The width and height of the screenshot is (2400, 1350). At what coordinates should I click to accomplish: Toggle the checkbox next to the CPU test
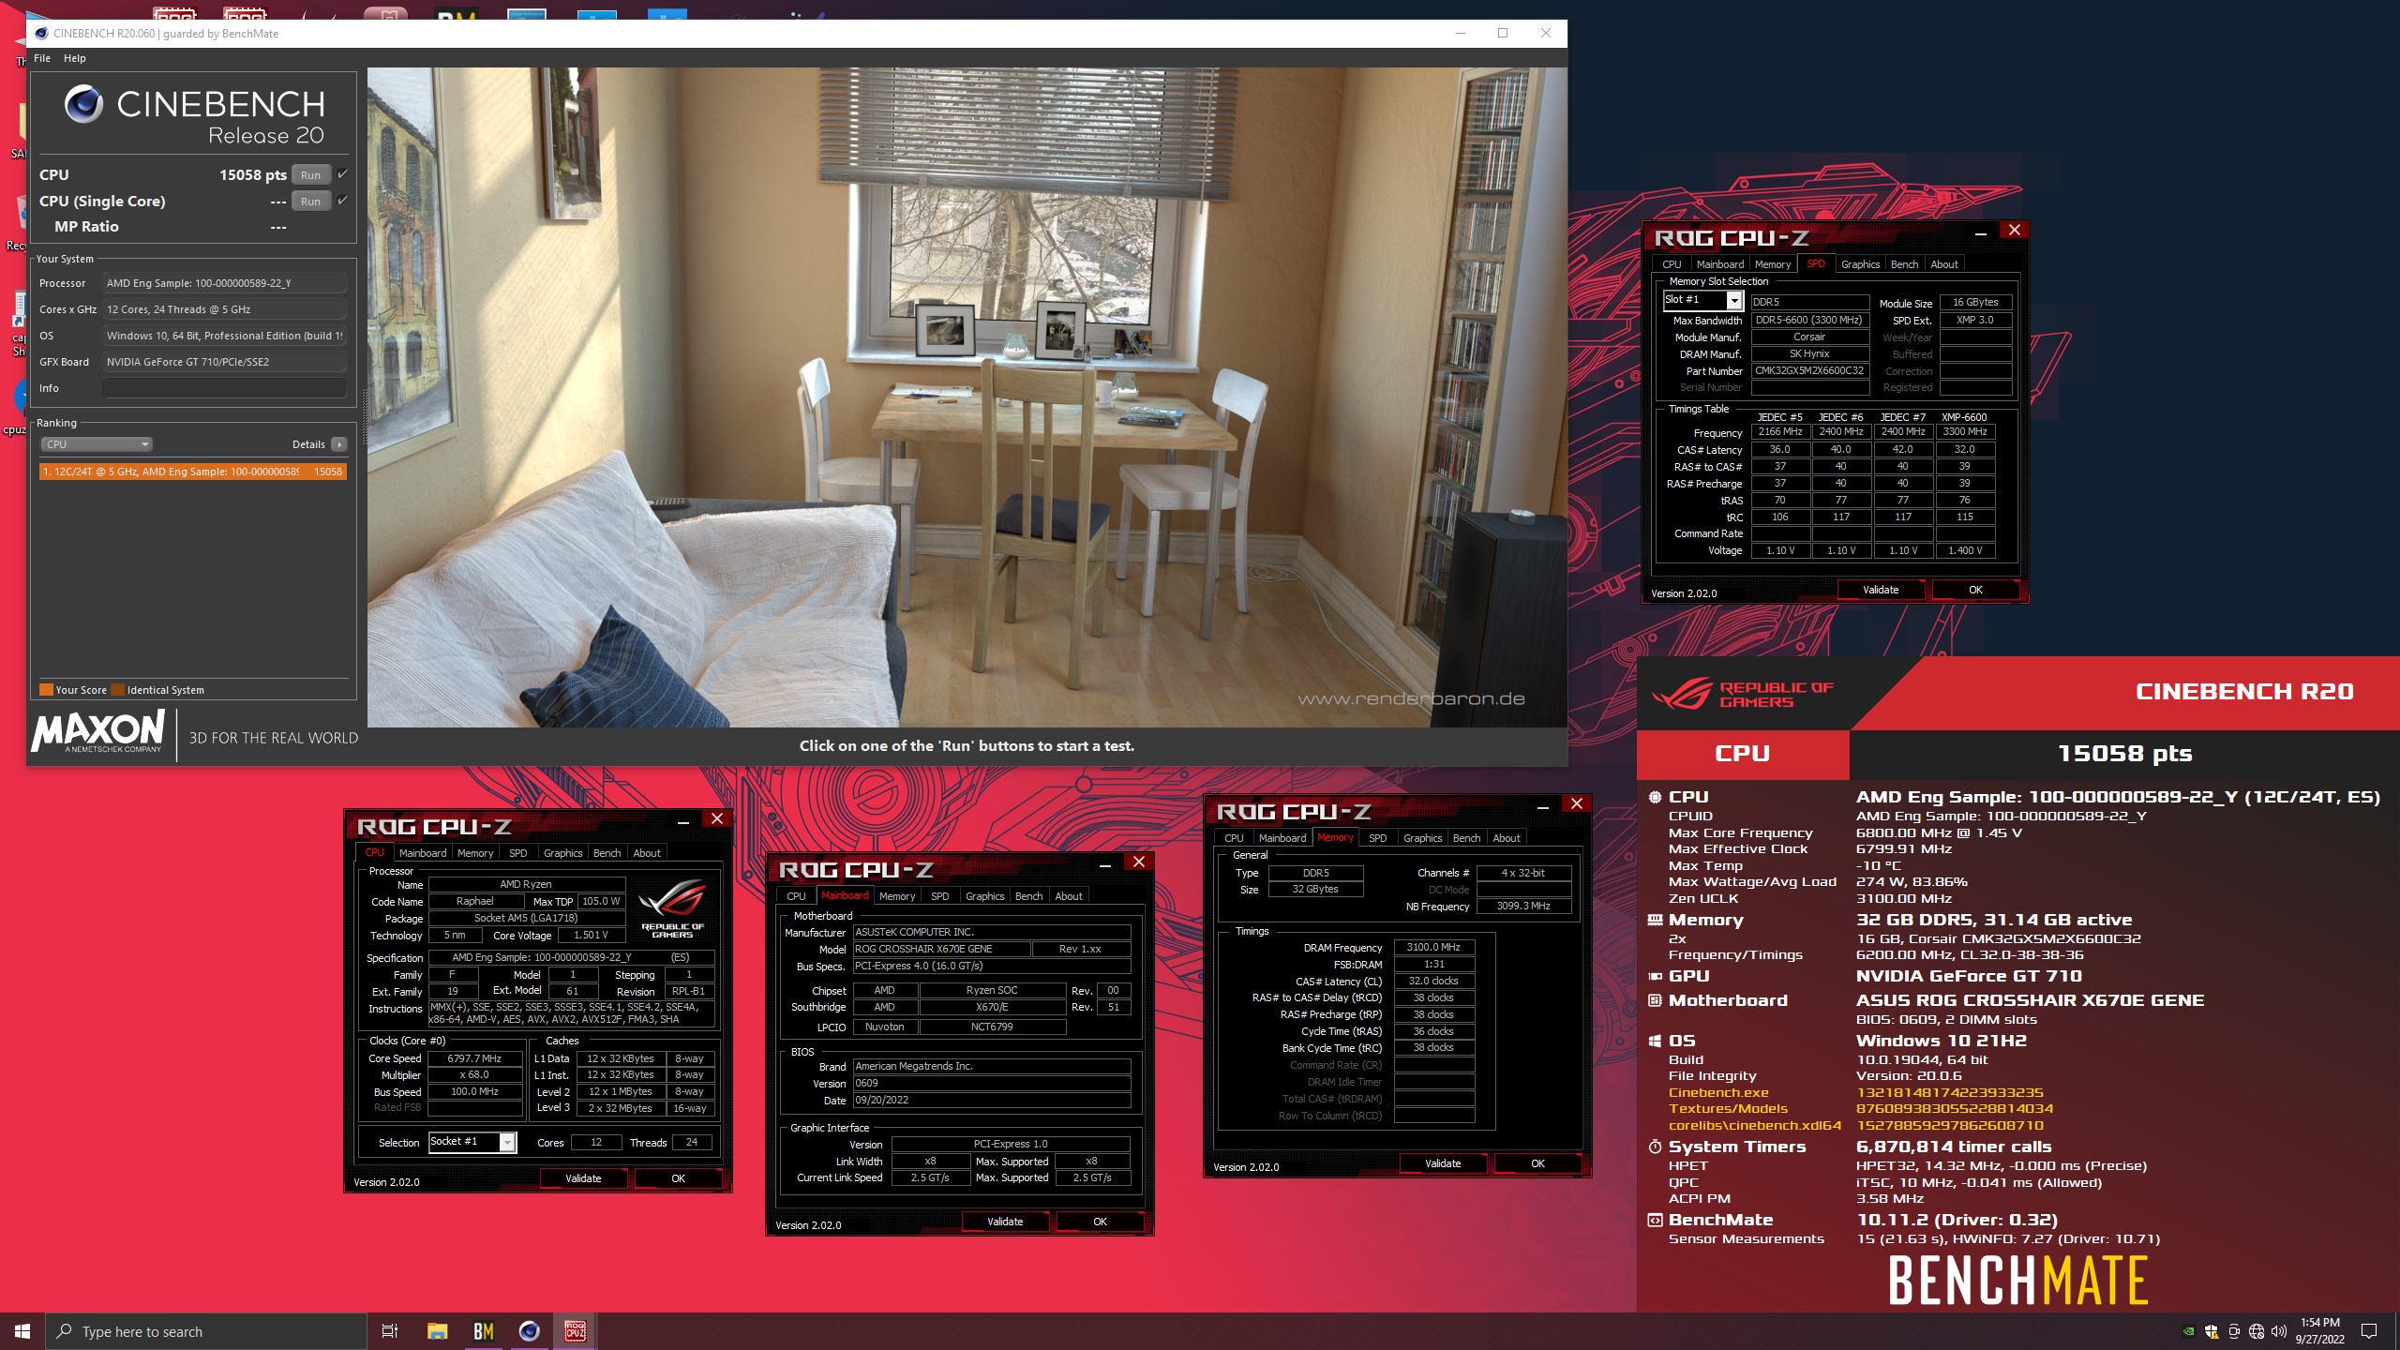pyautogui.click(x=342, y=174)
